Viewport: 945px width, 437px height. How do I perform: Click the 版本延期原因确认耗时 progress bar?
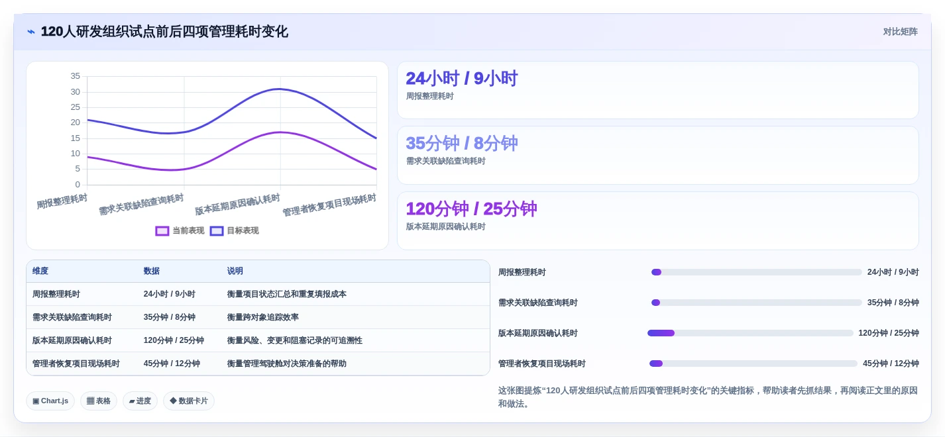tap(750, 333)
